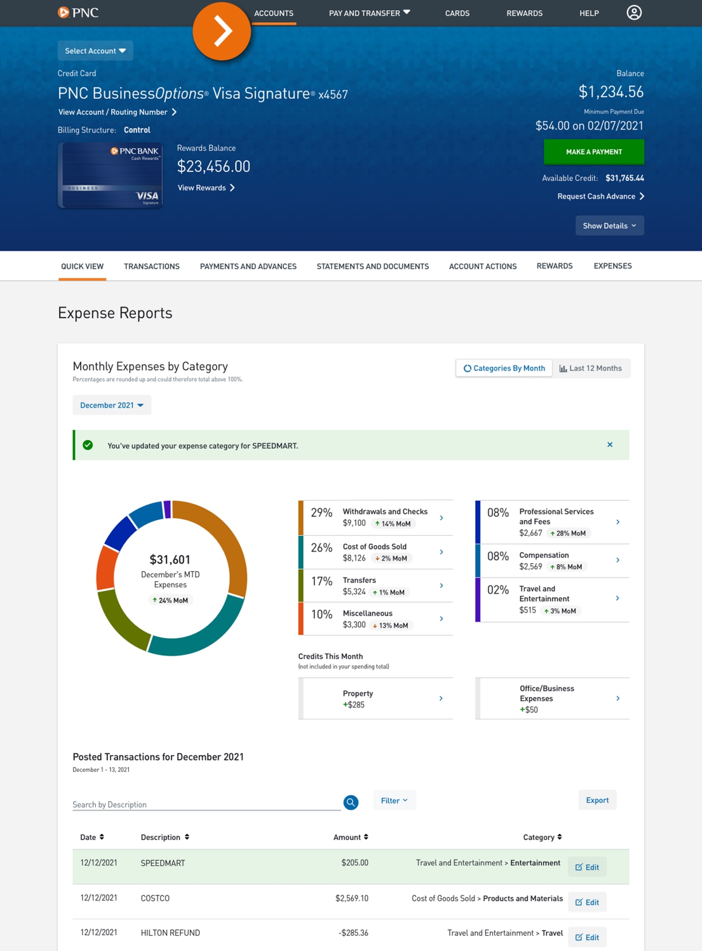This screenshot has height=951, width=702.
Task: Click the Search by Description field
Action: 206,803
